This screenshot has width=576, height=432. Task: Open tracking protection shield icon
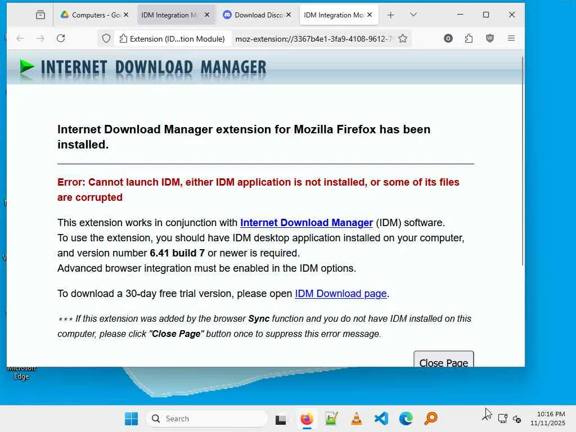pyautogui.click(x=106, y=39)
